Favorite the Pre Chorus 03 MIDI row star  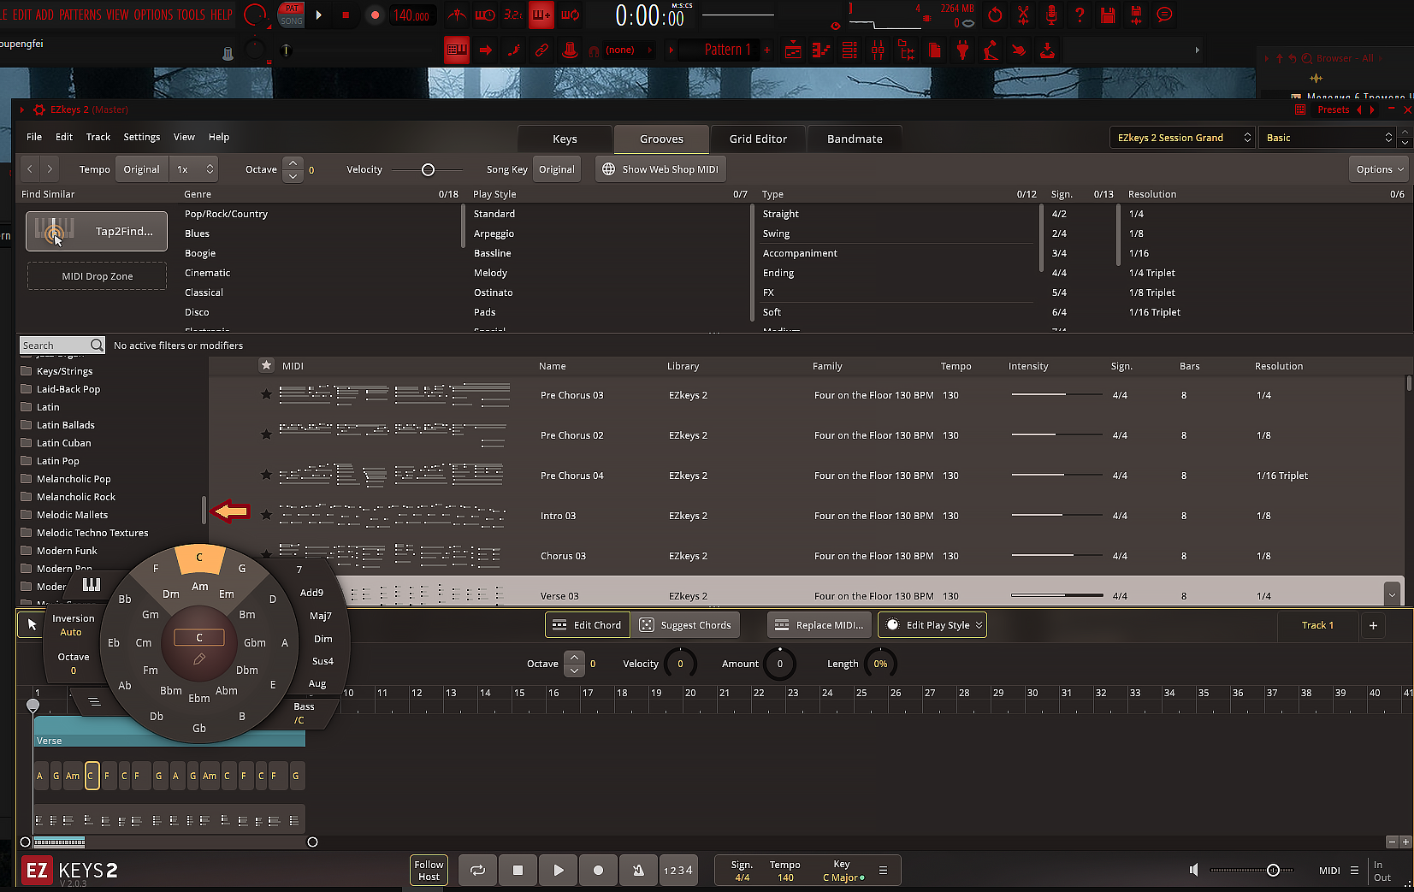[266, 394]
